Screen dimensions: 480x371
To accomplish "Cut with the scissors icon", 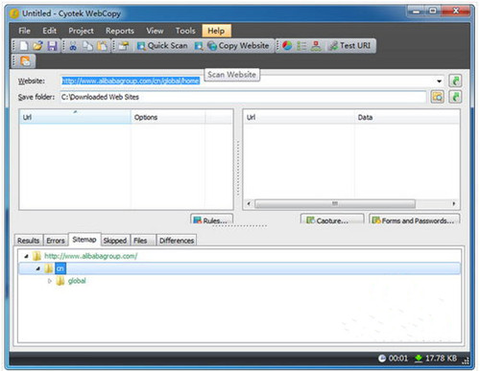I will click(73, 46).
